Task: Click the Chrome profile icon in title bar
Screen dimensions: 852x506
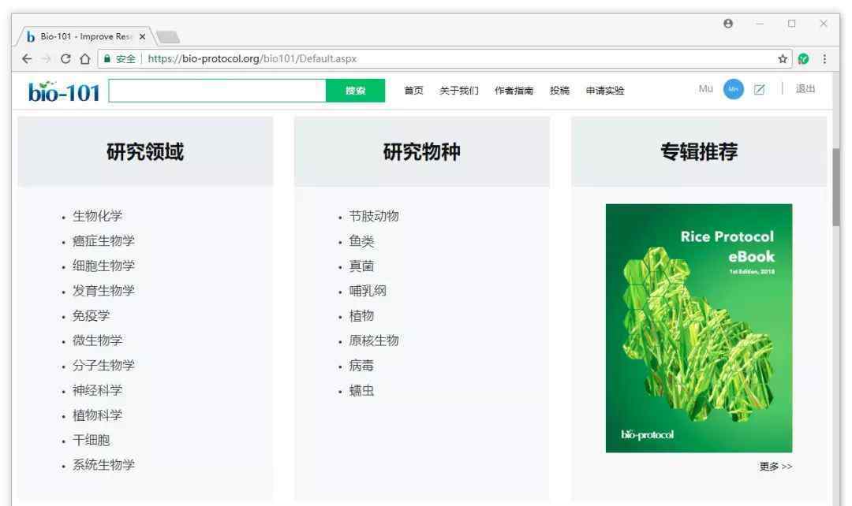Action: pos(728,24)
